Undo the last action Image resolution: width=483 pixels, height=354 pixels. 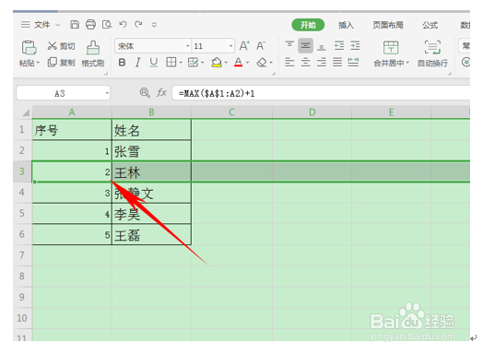123,24
